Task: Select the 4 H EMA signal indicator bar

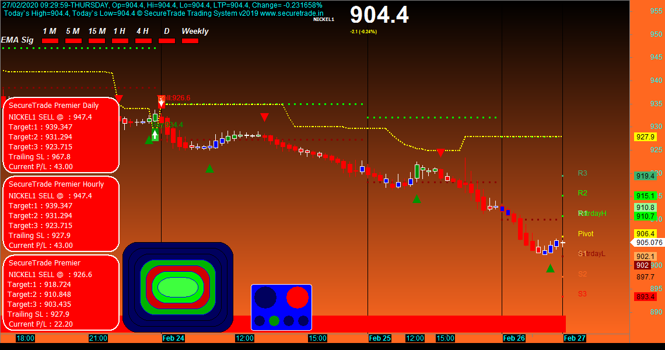Action: click(143, 41)
